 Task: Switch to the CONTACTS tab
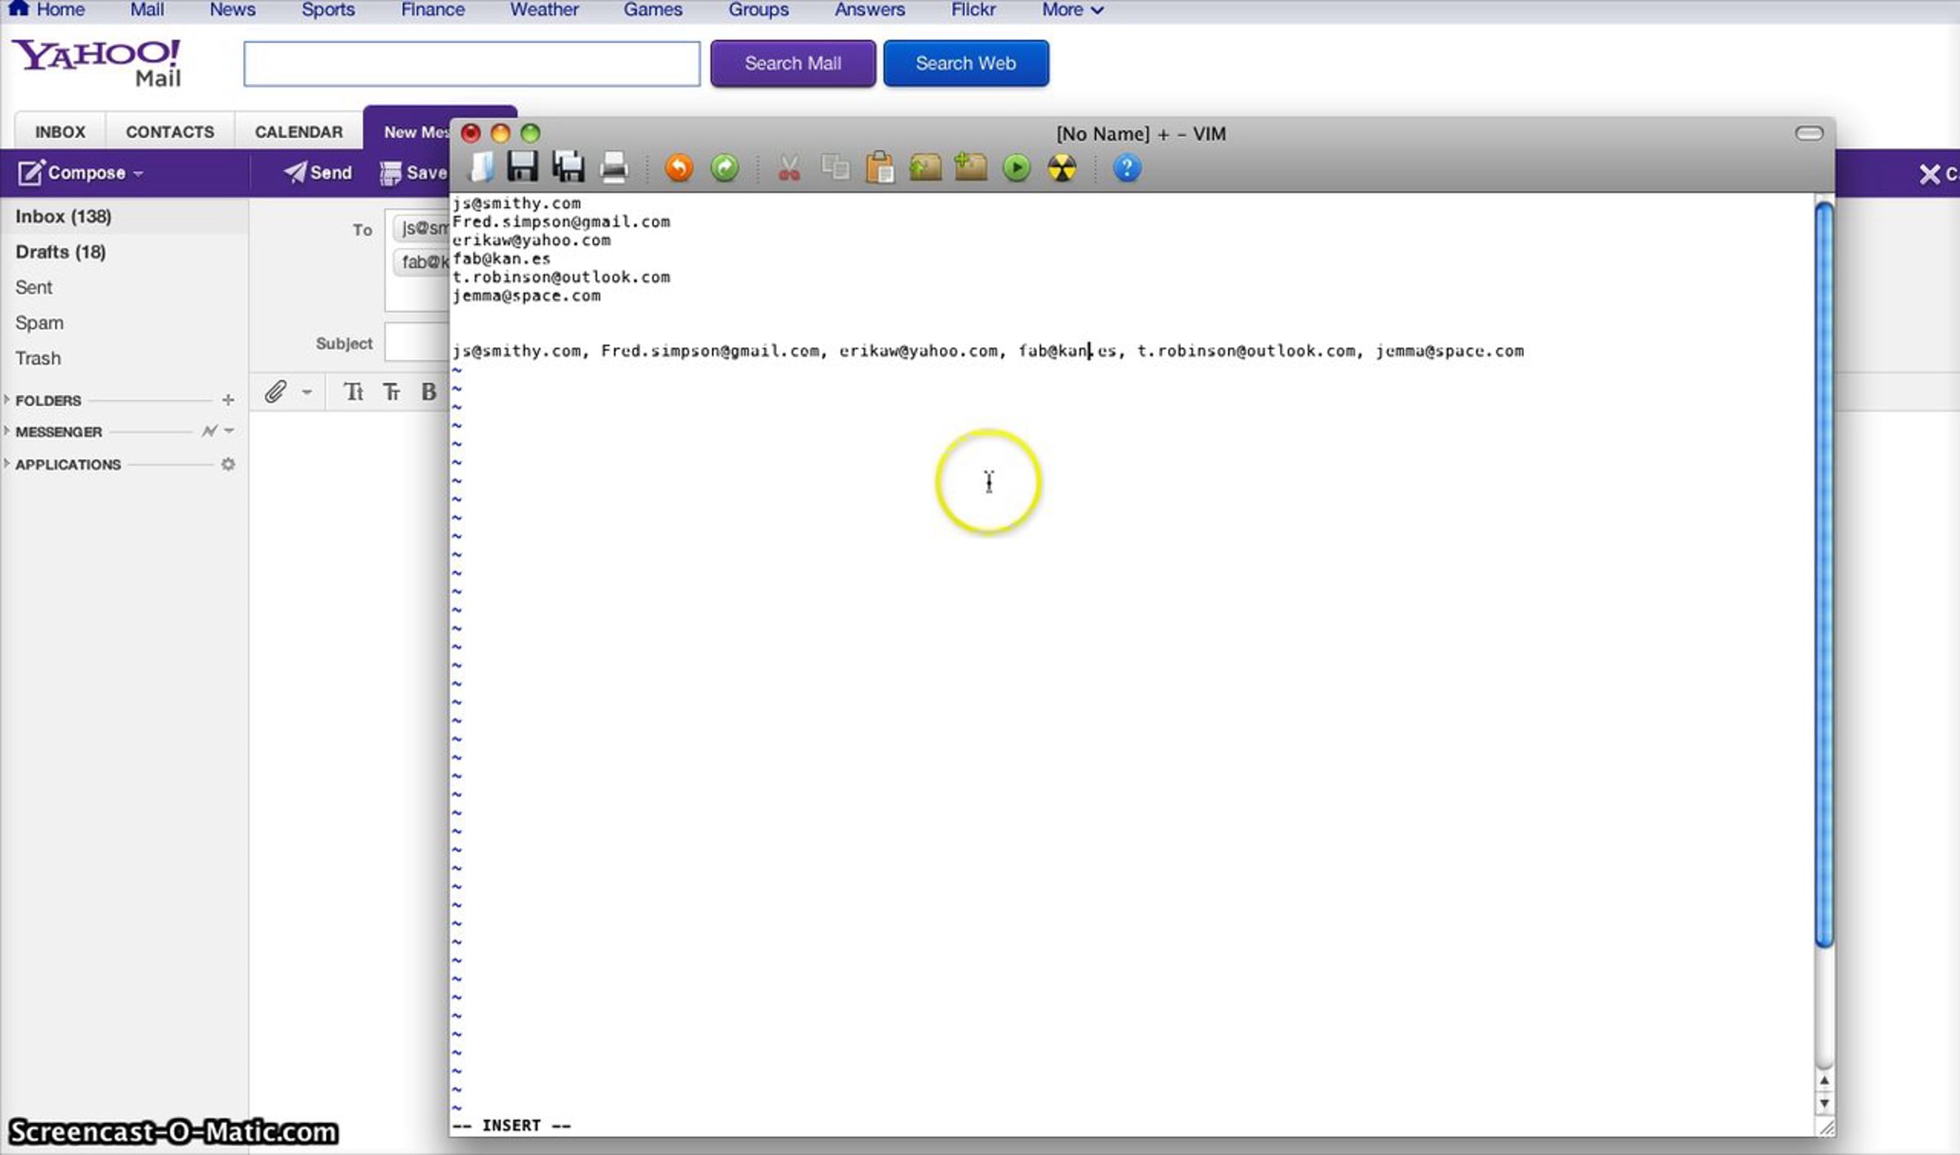click(x=170, y=132)
